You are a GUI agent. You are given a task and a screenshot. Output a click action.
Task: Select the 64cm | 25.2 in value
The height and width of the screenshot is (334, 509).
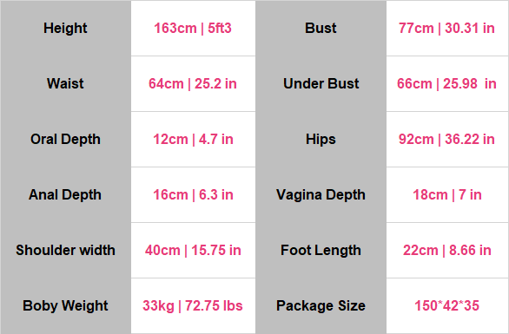tap(193, 83)
